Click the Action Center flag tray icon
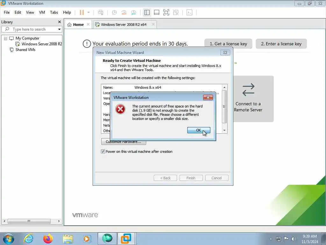326x245 pixels. coord(286,239)
